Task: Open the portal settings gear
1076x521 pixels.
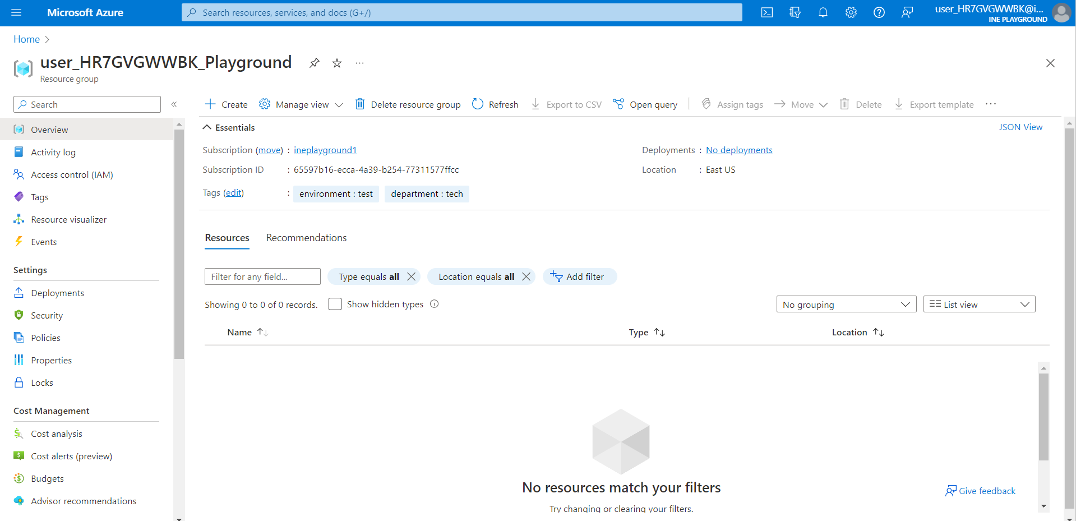Action: [851, 12]
